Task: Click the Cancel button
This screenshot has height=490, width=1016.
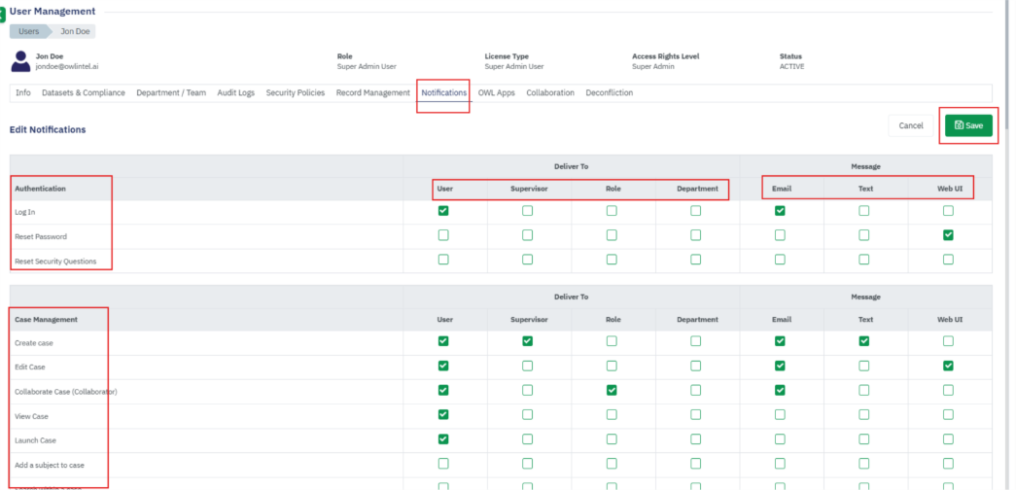Action: click(x=910, y=125)
